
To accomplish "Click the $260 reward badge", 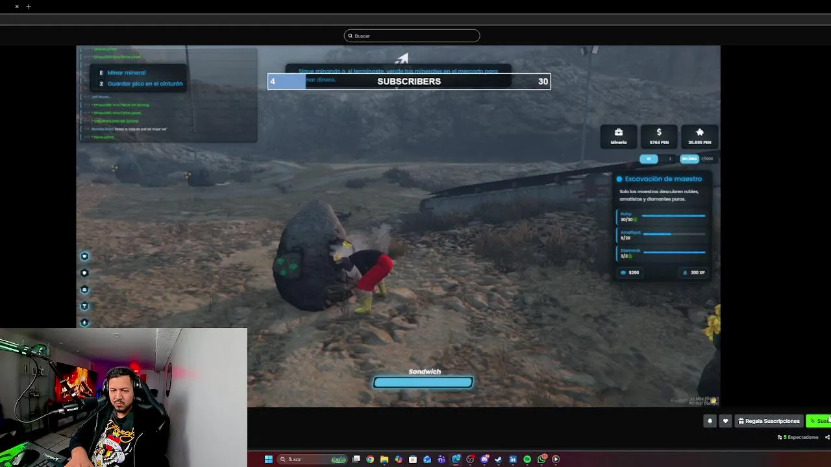I will [x=630, y=272].
